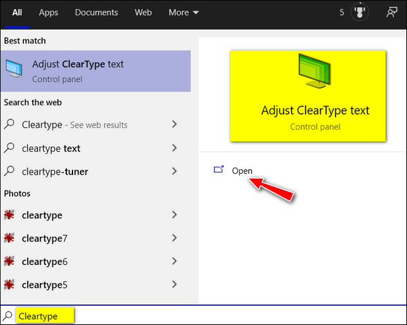
Task: Expand Cleartype See web results arrow
Action: pyautogui.click(x=175, y=124)
